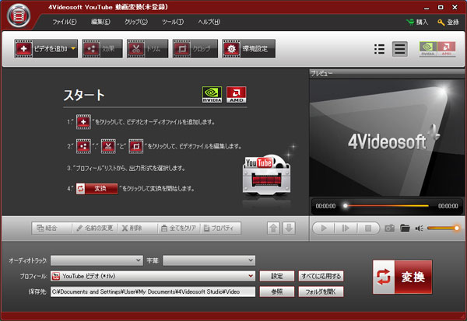Click the preview seek bar
The height and width of the screenshot is (321, 467).
tap(386, 205)
